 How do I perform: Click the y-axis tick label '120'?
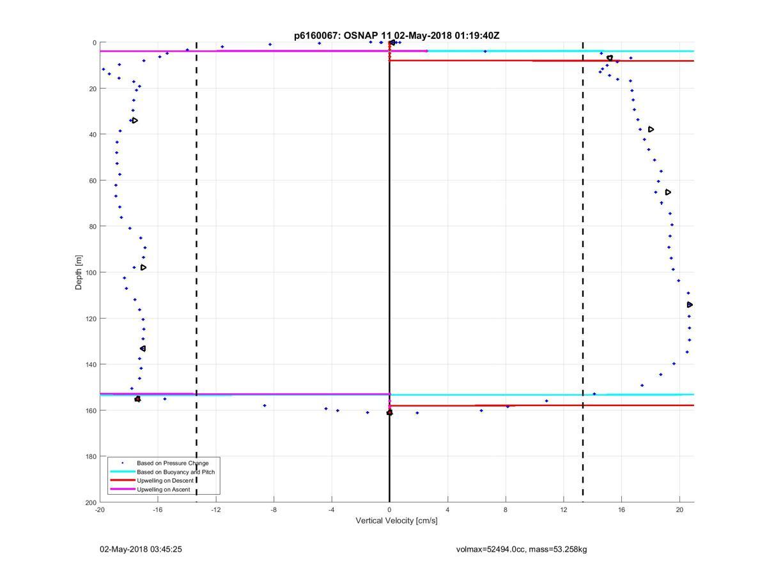point(91,319)
